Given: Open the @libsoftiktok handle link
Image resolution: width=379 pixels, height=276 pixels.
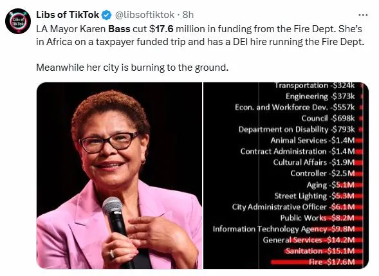Looking at the screenshot, I should click(145, 15).
